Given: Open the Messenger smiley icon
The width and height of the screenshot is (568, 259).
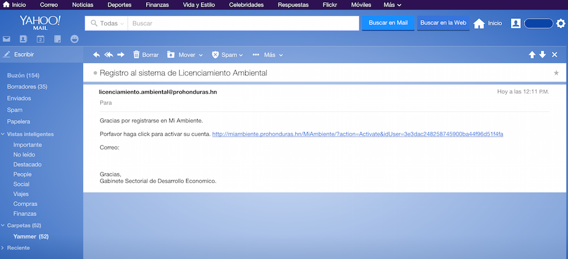Looking at the screenshot, I should click(75, 39).
